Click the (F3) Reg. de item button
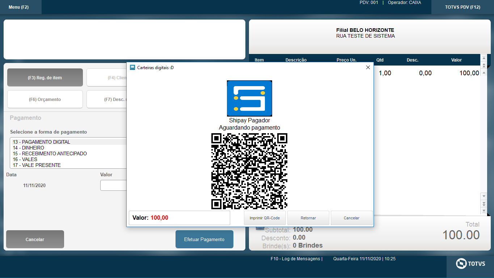Screen dimensions: 494x278 [x=45, y=77]
